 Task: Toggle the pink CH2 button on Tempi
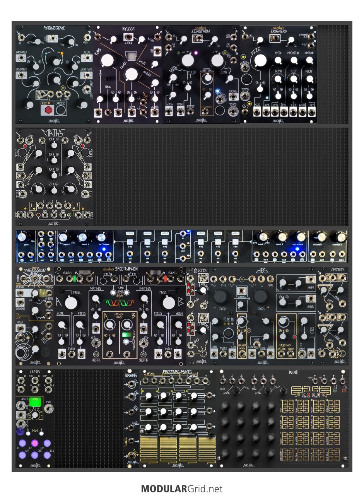point(35,443)
